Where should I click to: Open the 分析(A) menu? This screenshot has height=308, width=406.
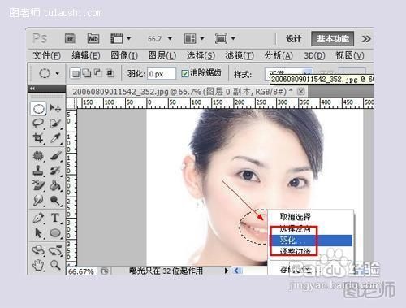pyautogui.click(x=279, y=56)
